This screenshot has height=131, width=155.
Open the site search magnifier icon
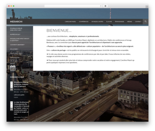tap(145, 21)
